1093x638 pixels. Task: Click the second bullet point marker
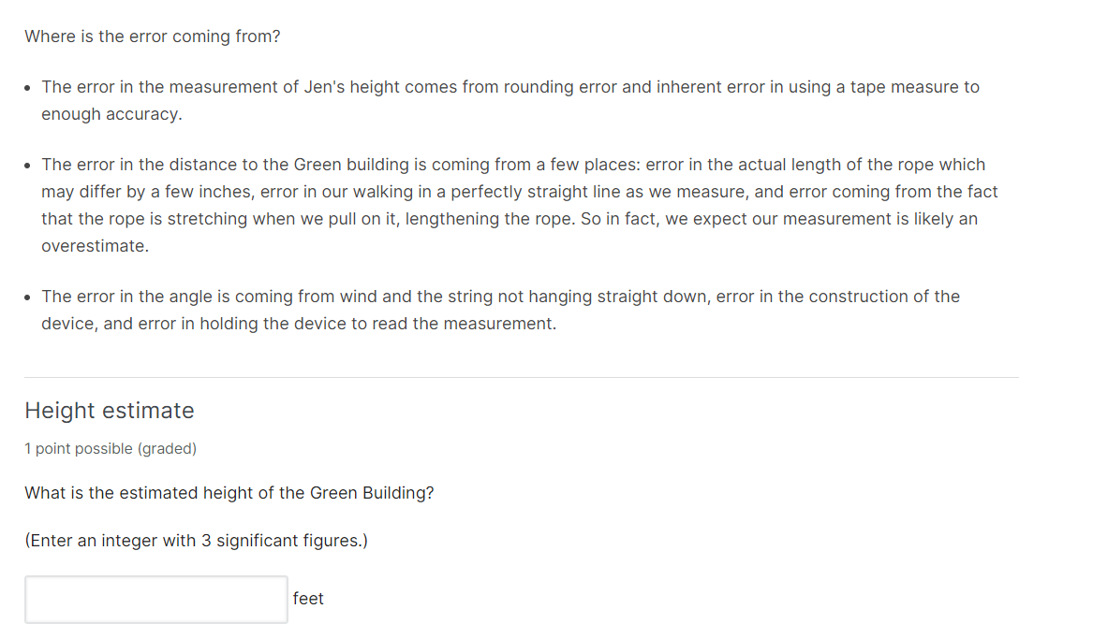tap(26, 164)
